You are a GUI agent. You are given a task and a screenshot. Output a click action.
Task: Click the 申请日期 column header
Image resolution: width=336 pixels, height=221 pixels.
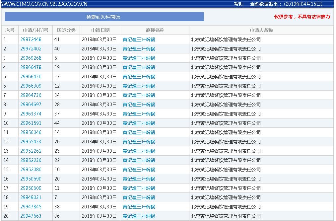tap(100, 30)
